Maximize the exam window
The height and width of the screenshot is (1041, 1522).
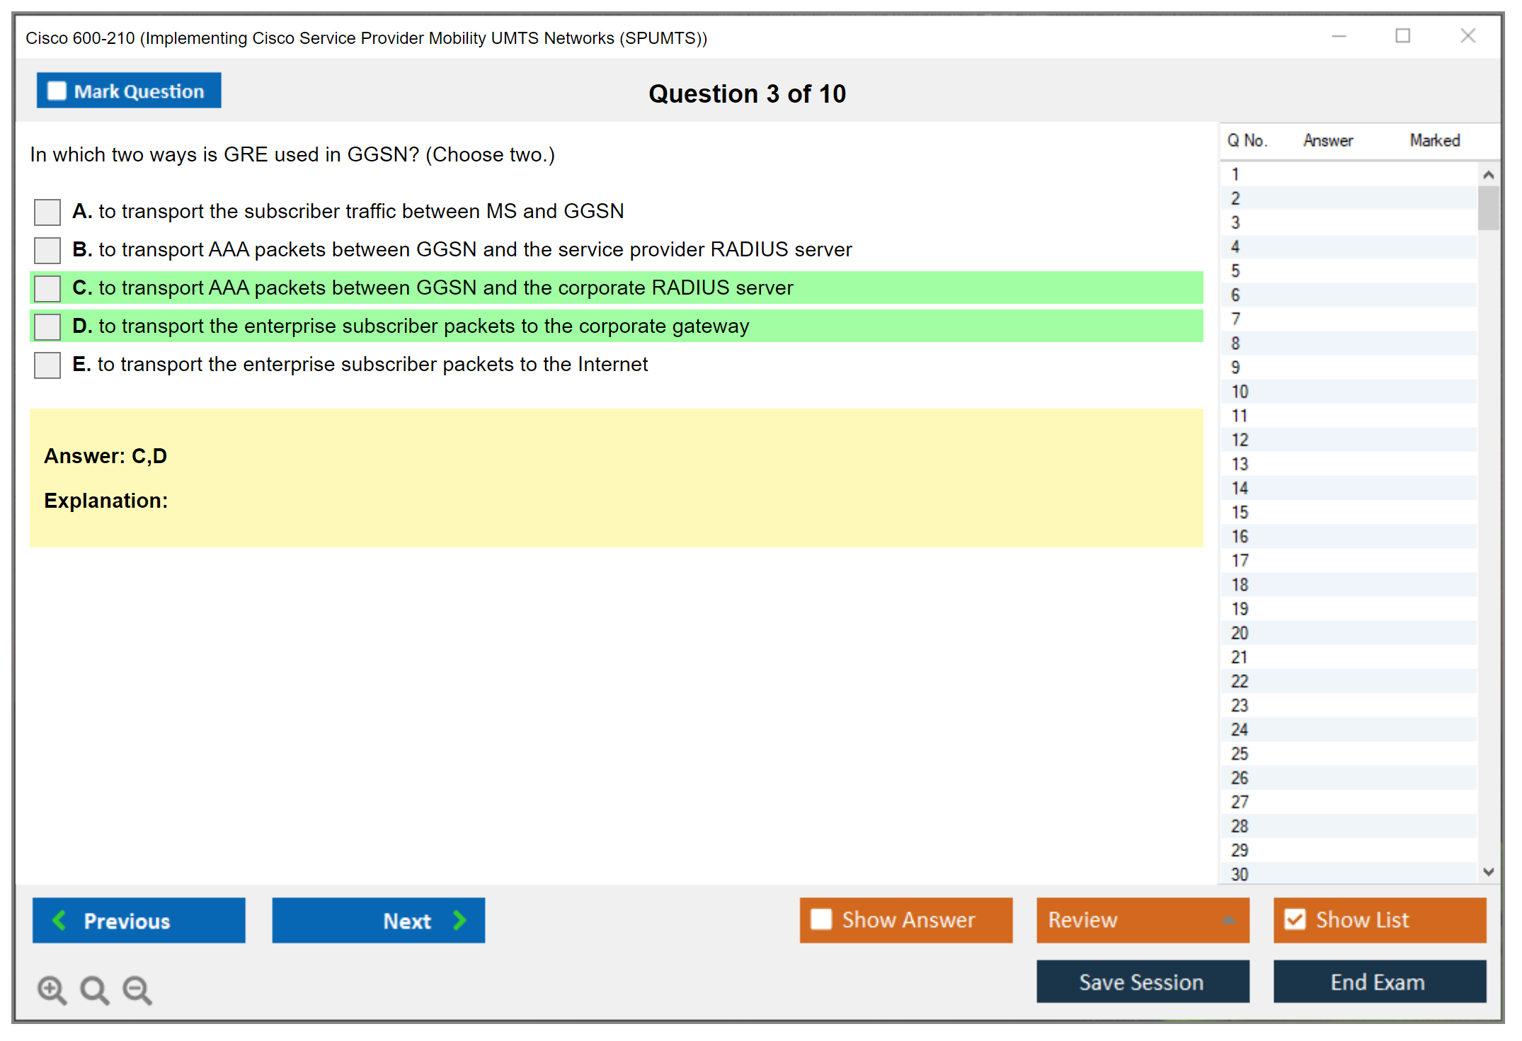coord(1402,36)
